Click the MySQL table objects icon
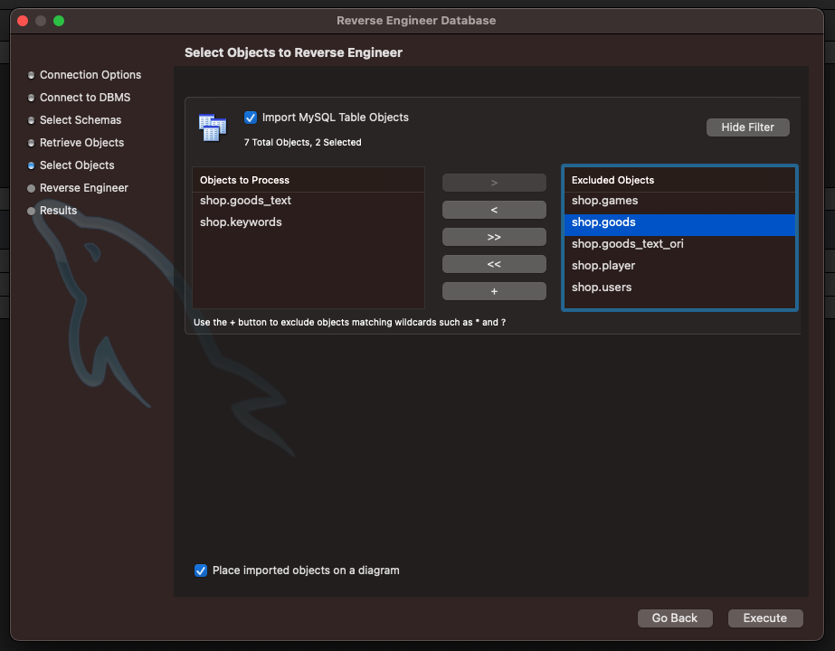This screenshot has height=651, width=835. point(213,127)
